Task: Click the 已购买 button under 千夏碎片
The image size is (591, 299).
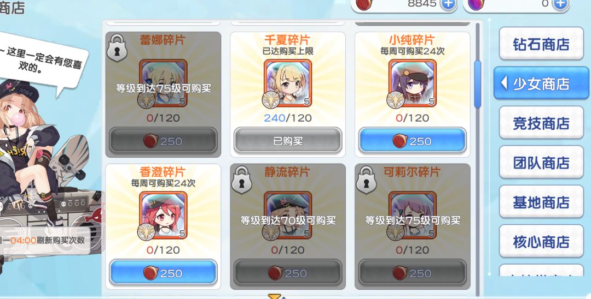Action: click(x=288, y=141)
